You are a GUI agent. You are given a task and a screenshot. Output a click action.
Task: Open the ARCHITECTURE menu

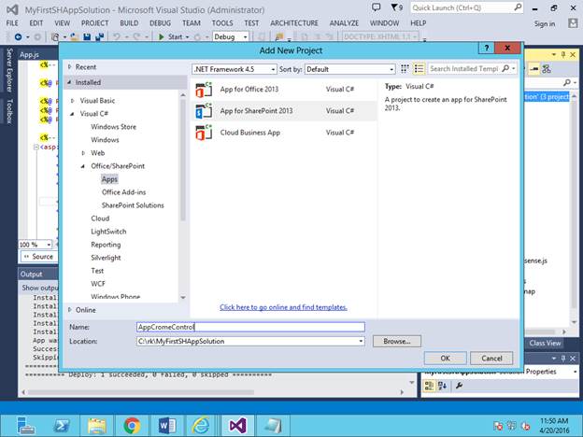[x=294, y=23]
